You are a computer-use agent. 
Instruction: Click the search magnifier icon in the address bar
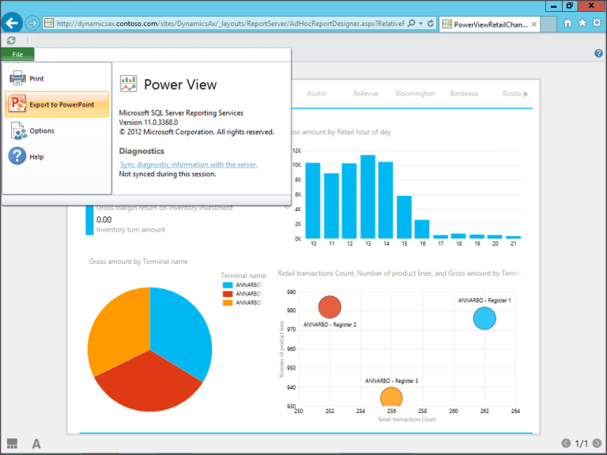[412, 23]
